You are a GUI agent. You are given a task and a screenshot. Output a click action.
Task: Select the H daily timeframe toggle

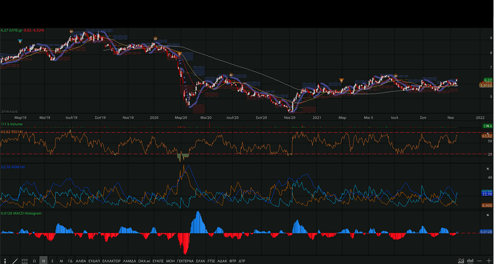(44, 261)
